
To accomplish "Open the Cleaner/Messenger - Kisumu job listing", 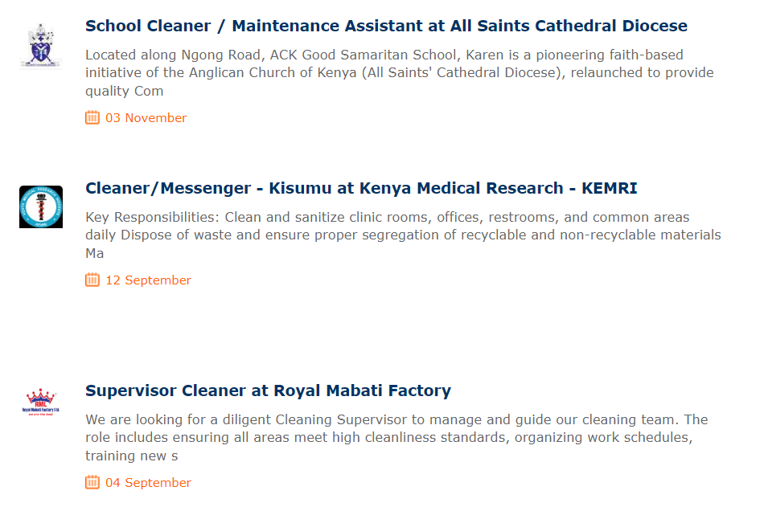I will click(361, 188).
